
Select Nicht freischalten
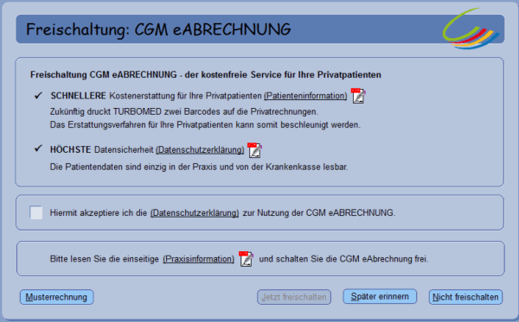[x=465, y=297]
